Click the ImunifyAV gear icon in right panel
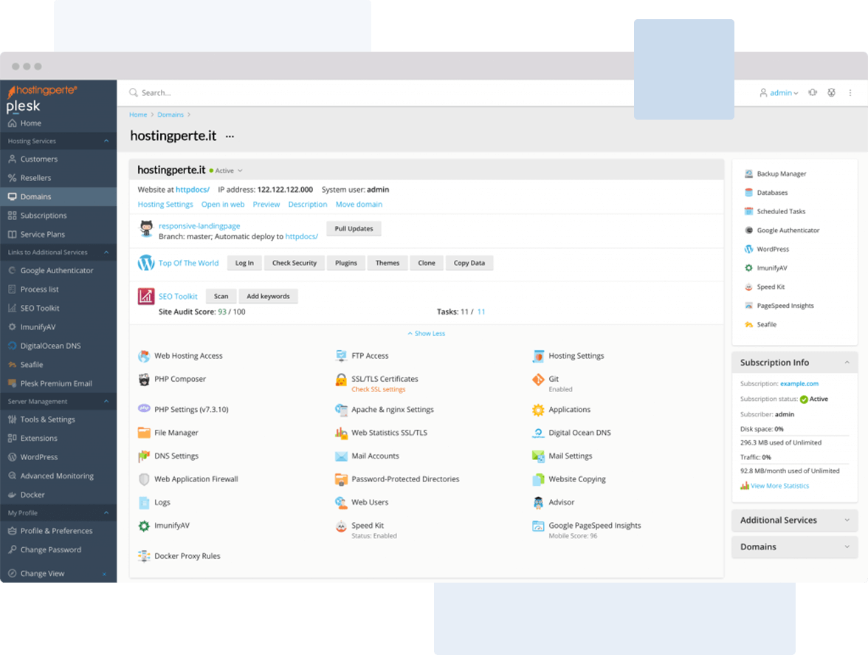 pos(748,268)
